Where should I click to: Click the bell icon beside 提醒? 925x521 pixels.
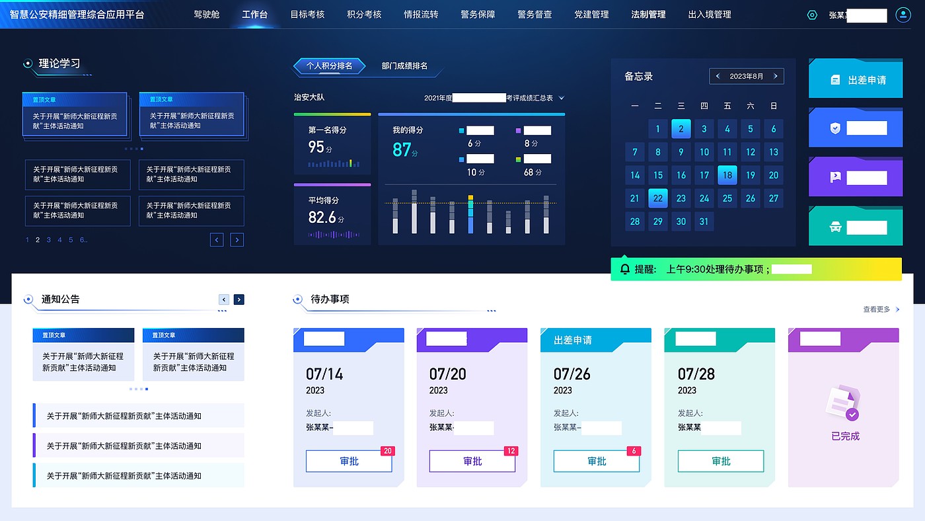pos(625,269)
